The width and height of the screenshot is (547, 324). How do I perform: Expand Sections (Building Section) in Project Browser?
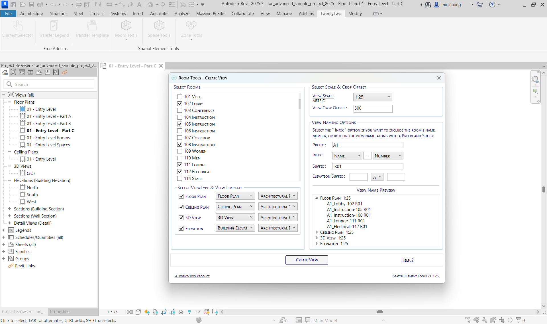[x=9, y=209]
